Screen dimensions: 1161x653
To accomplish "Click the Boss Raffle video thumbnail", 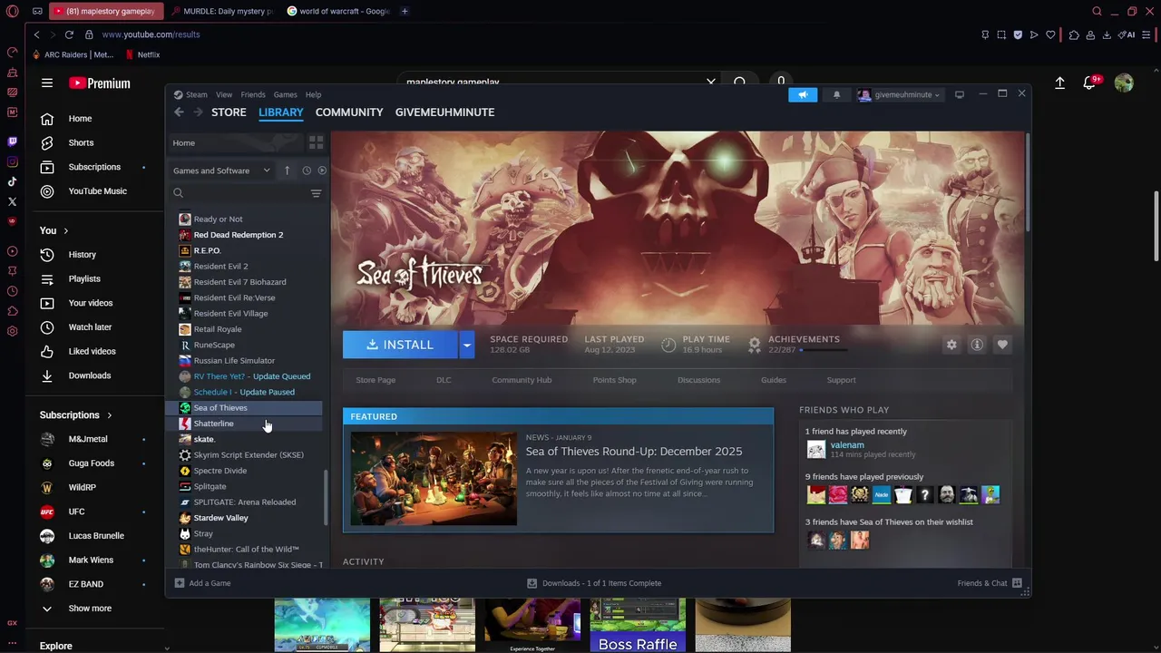I will [638, 625].
